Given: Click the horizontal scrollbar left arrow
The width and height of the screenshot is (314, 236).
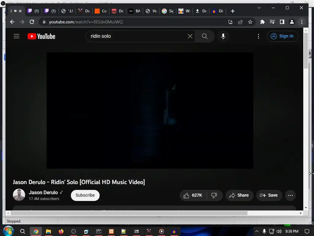Looking at the screenshot, I should point(8,213).
